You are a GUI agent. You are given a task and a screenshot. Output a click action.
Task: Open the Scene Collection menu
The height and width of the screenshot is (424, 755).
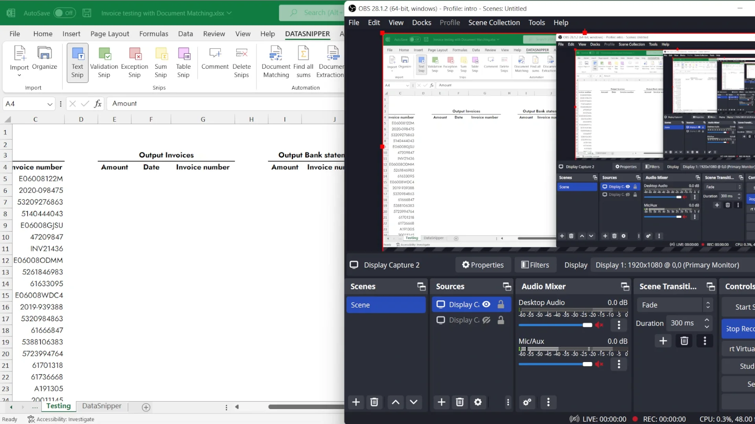(x=494, y=22)
